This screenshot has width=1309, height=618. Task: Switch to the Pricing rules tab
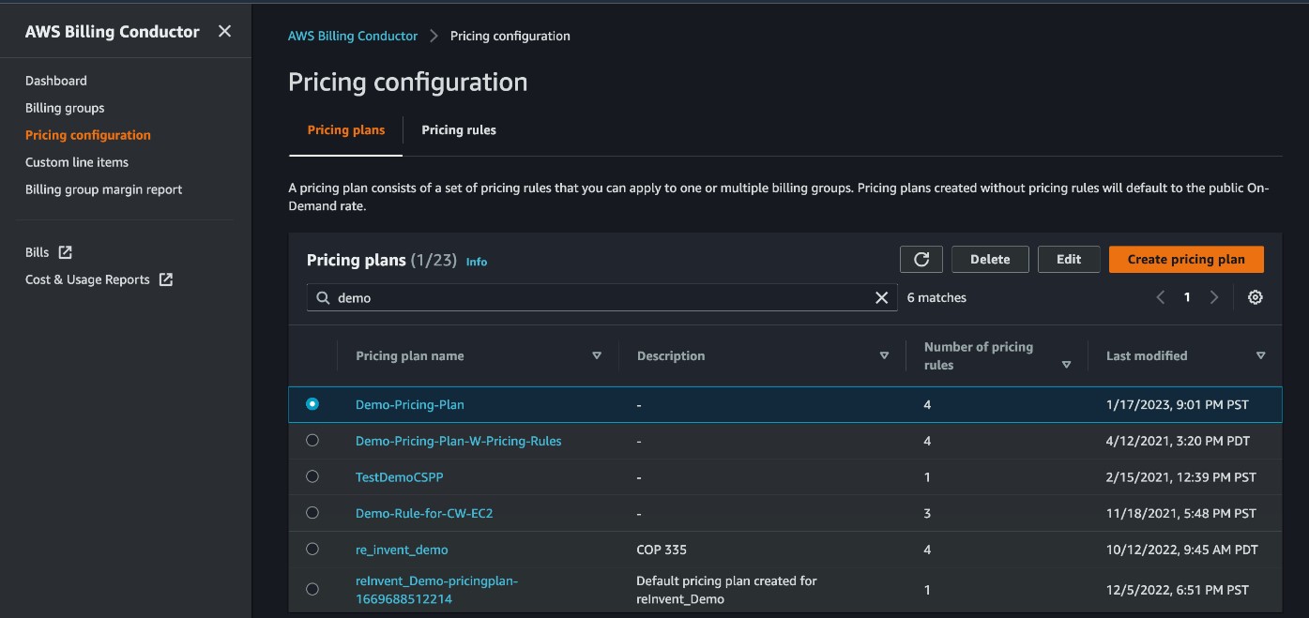(x=459, y=130)
